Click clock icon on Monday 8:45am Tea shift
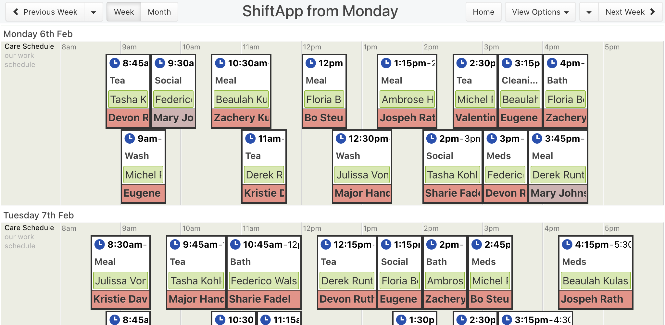 click(x=115, y=63)
